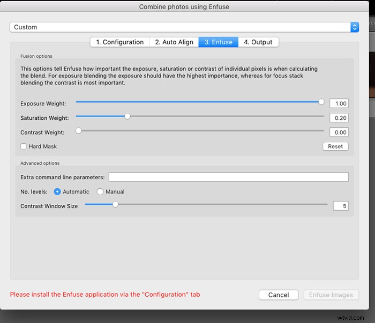This screenshot has width=375, height=323.
Task: Click the Contrast Weight slider handle
Action: (78, 131)
